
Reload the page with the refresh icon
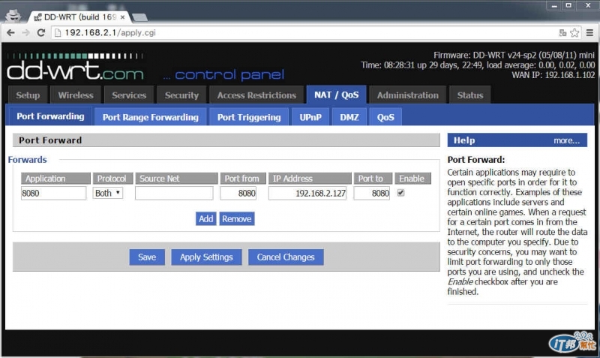click(x=41, y=33)
